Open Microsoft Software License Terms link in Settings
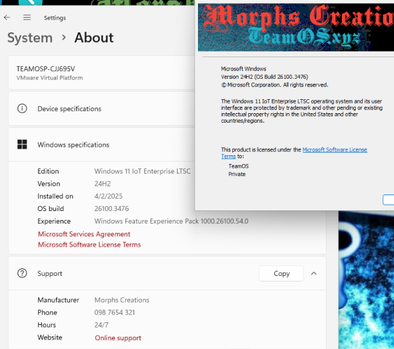 (89, 245)
